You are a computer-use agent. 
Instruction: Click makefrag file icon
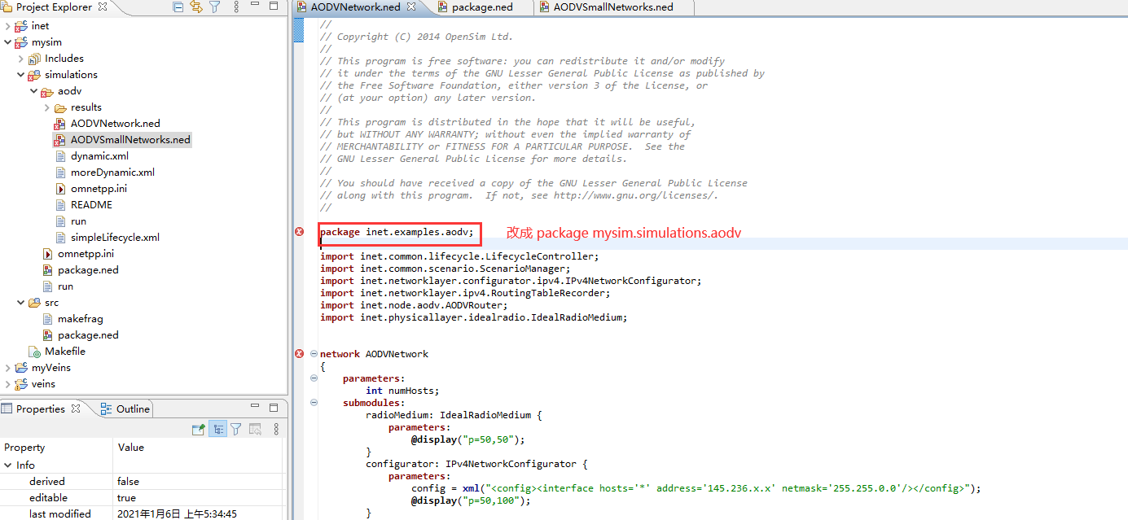(x=48, y=319)
